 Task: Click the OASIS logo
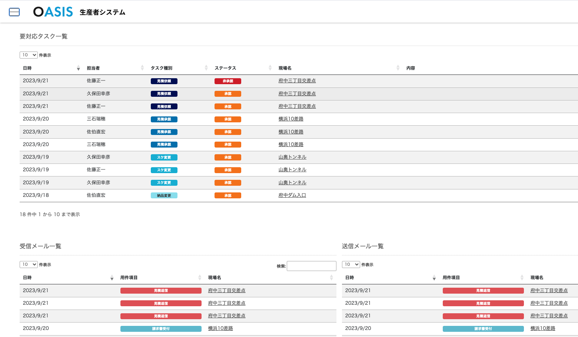tap(53, 12)
